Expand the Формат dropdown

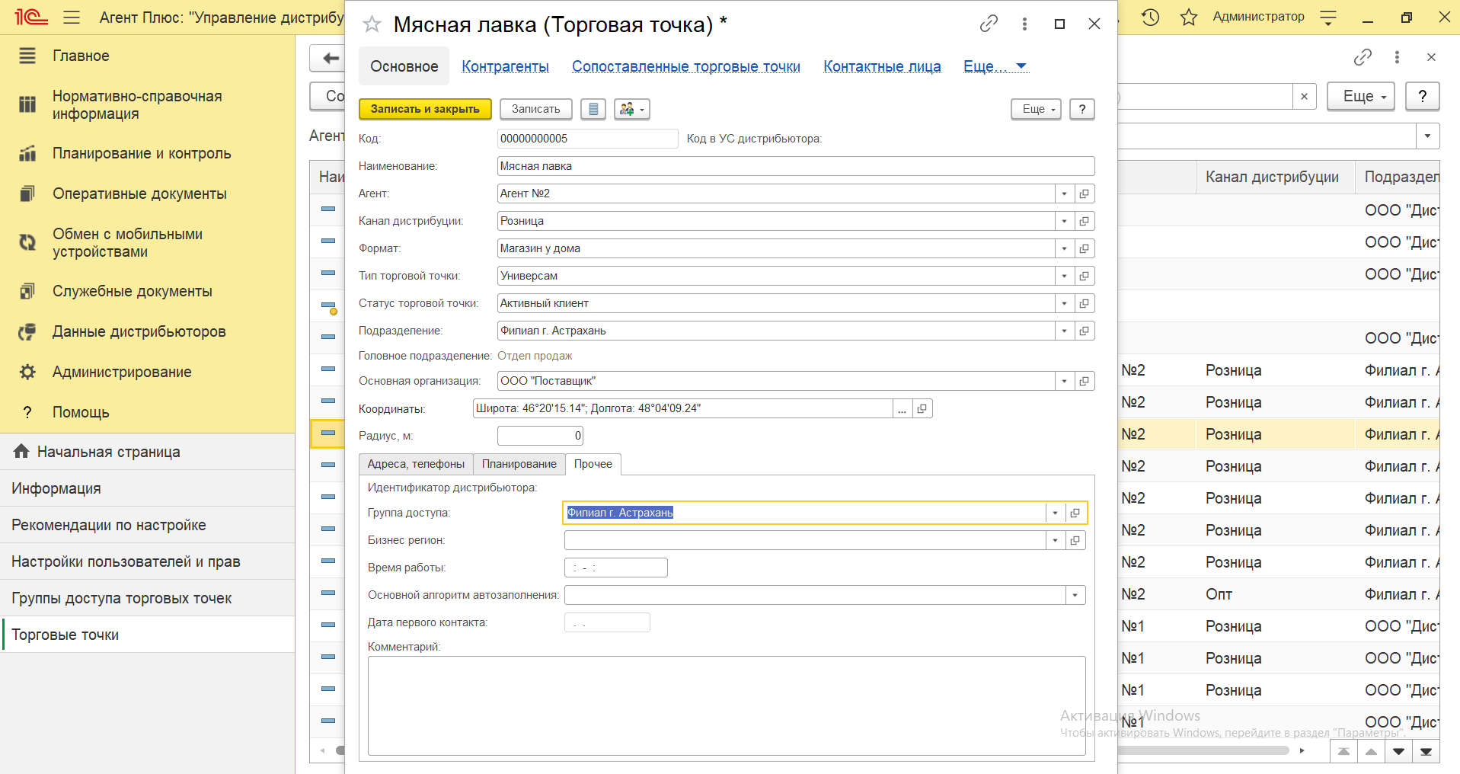click(x=1065, y=248)
